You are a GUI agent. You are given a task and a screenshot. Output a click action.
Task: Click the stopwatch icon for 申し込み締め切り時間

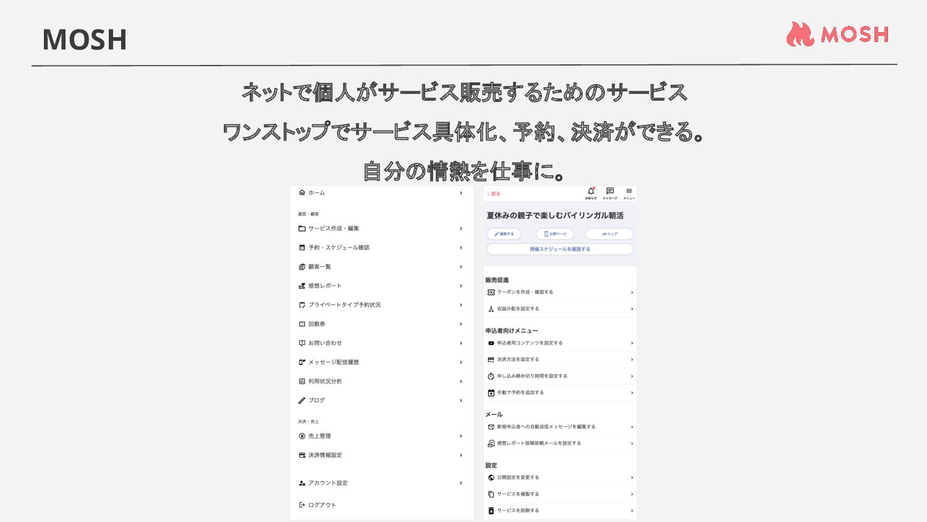[491, 376]
